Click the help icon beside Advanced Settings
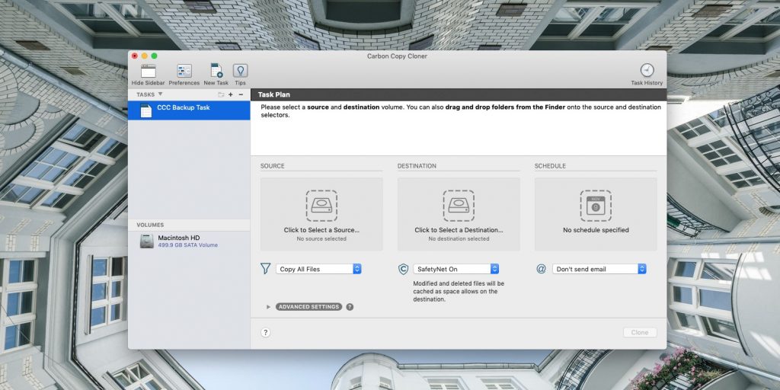Screen dimensions: 780x390 click(x=350, y=307)
